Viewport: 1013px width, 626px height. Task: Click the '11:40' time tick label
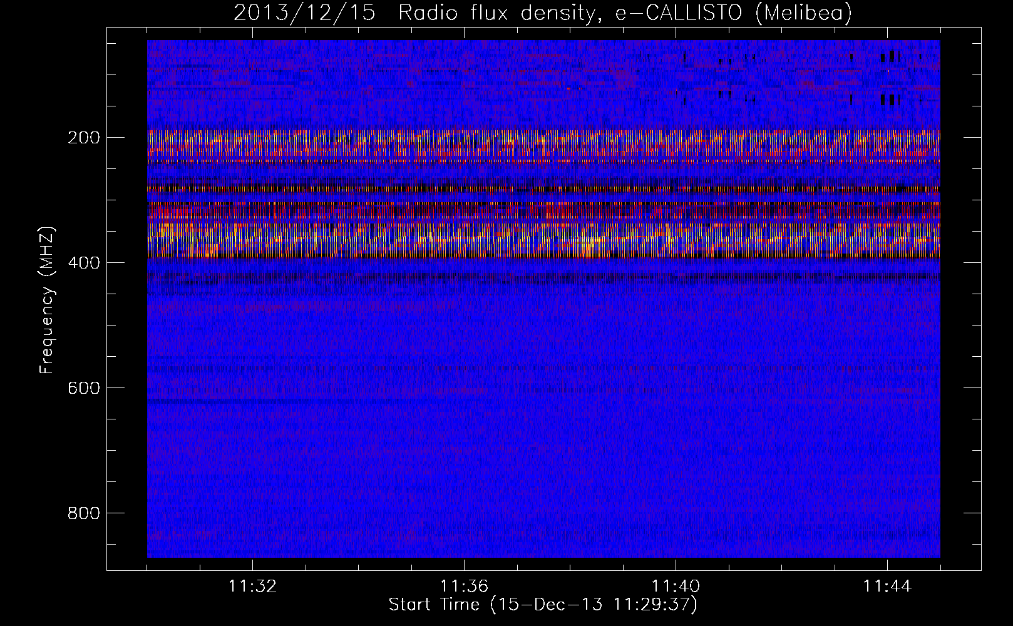click(x=676, y=587)
